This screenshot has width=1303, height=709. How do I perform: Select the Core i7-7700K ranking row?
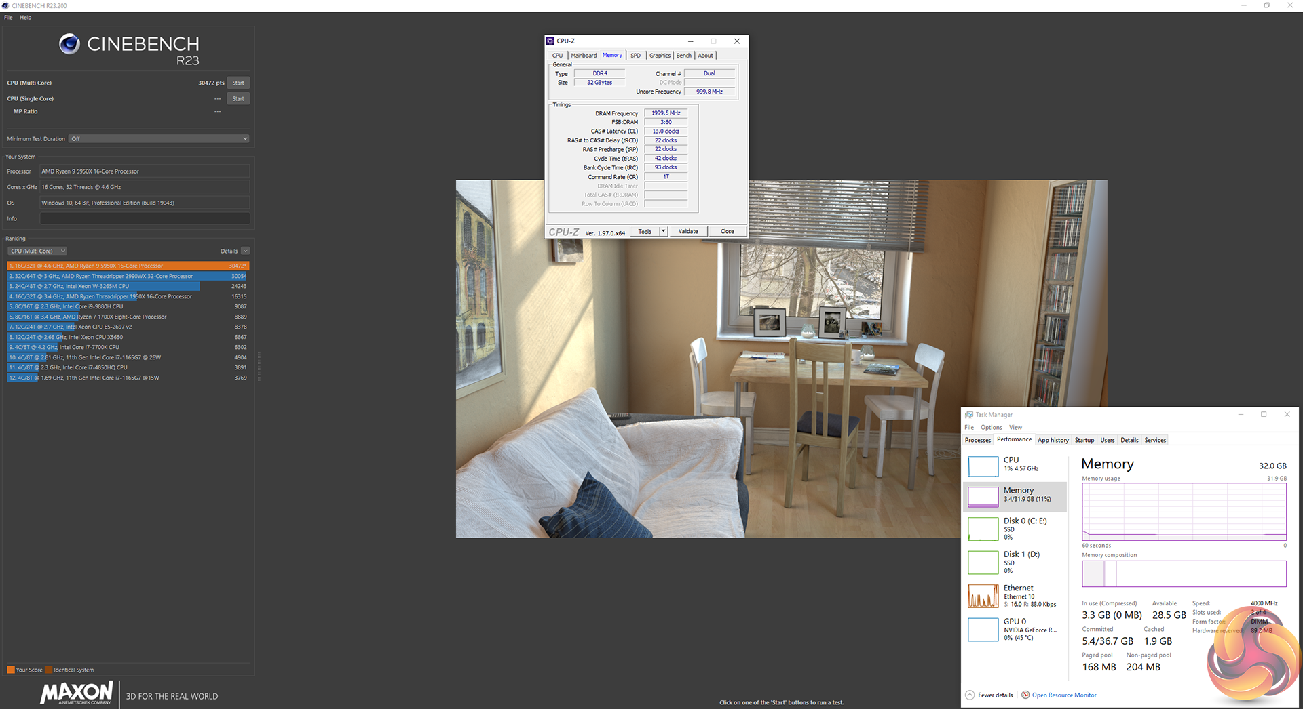coord(128,347)
